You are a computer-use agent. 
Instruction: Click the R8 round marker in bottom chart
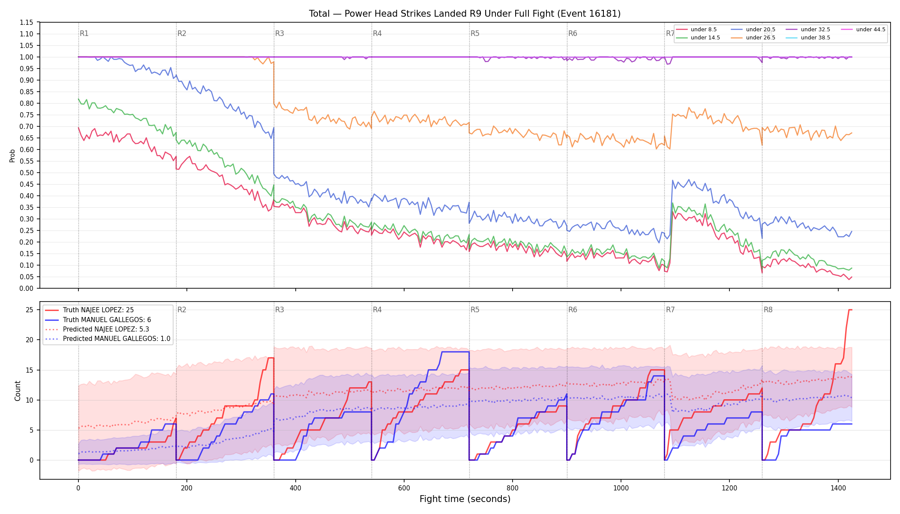(x=768, y=310)
